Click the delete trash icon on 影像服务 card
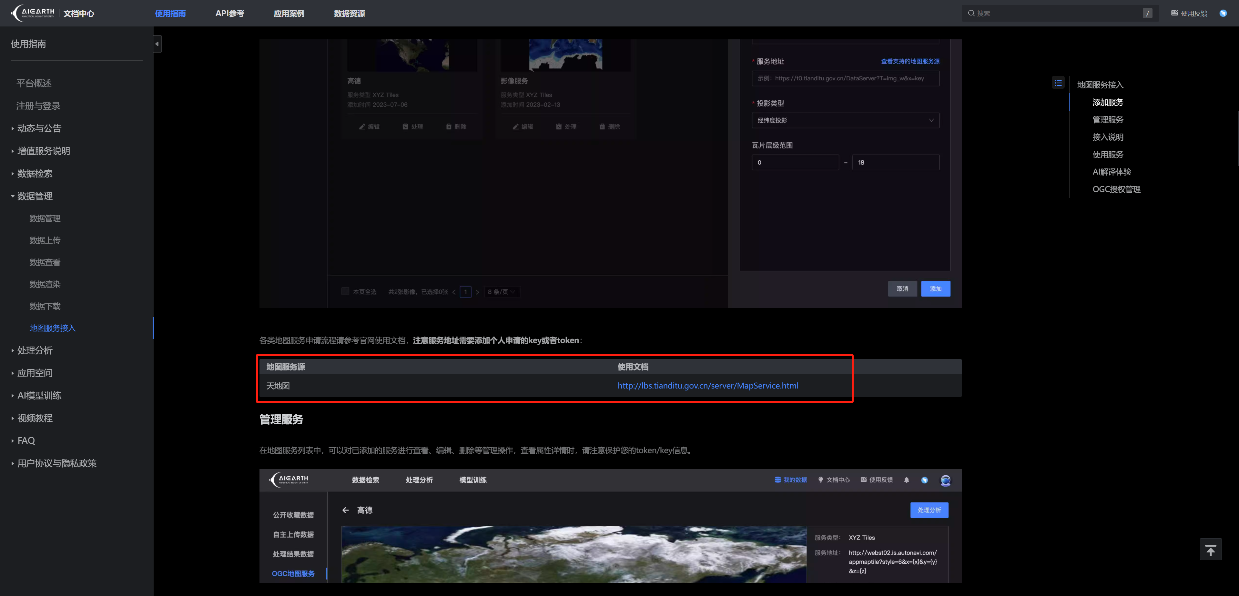The height and width of the screenshot is (596, 1239). (x=602, y=126)
